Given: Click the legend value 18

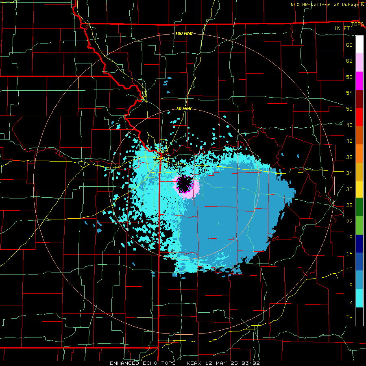Looking at the screenshot, I should click(349, 237).
